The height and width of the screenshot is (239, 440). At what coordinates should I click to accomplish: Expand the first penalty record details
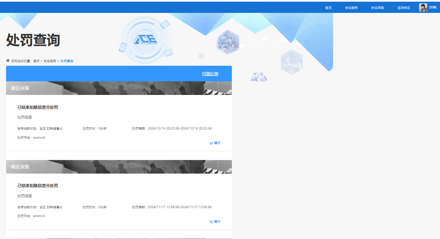(215, 143)
